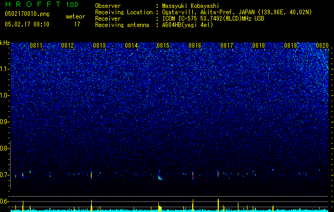334x212 pixels.
Task: Click the 0.8 kHz axis label
Action: pos(4,148)
